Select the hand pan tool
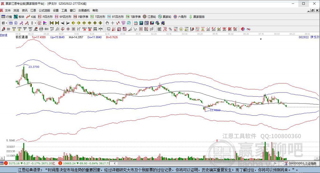This screenshot has width=320, height=173. pos(107,23)
